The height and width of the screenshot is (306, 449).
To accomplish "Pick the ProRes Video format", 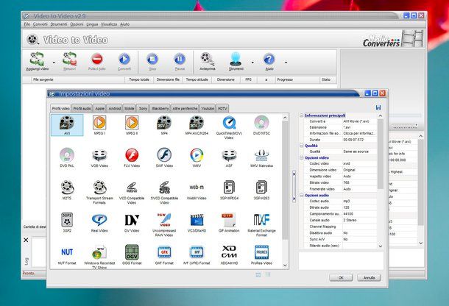I will (x=261, y=255).
